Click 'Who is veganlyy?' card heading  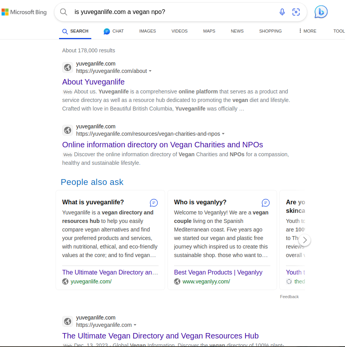200,202
